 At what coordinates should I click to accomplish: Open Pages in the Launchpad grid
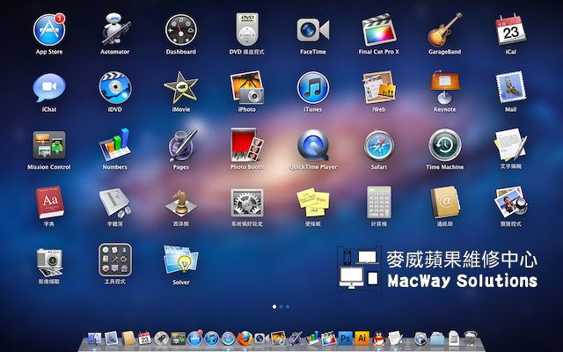(181, 145)
